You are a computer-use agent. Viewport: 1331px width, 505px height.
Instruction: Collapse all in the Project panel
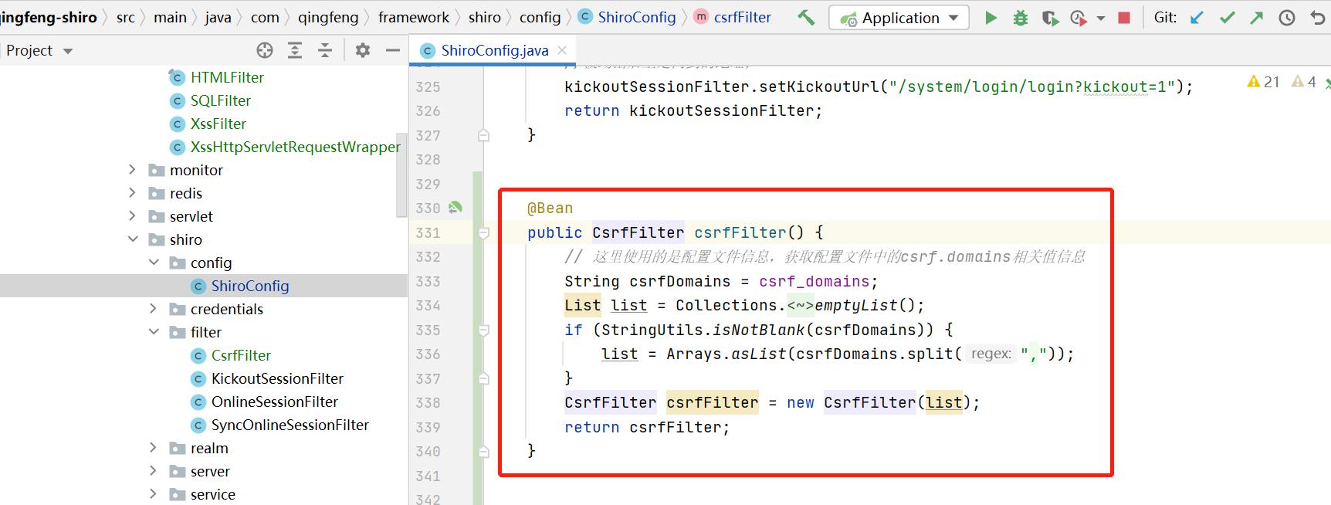[x=325, y=50]
